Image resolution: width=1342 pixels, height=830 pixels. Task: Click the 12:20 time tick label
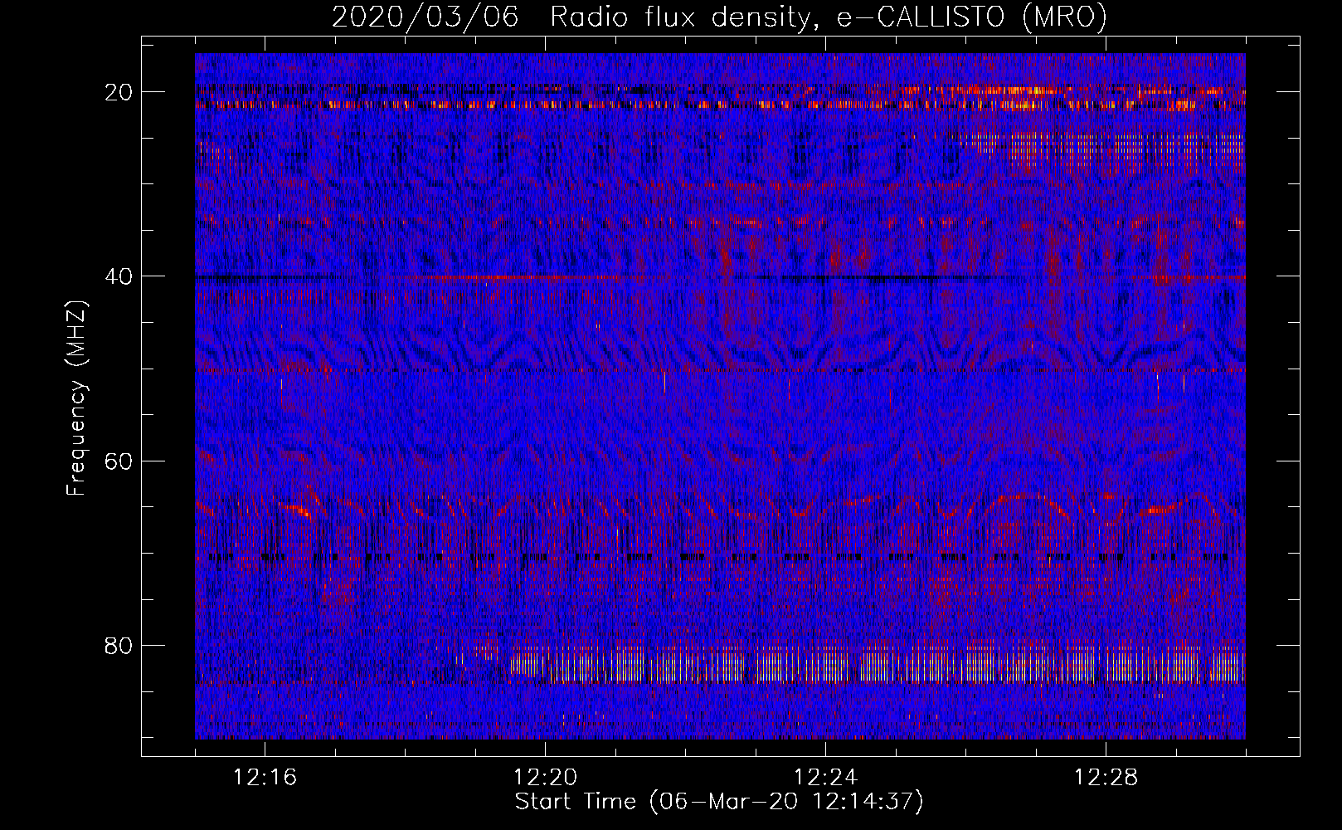(x=545, y=778)
